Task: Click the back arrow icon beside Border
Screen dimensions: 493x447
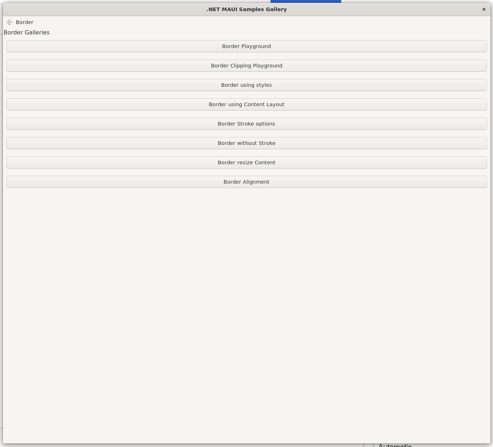Action: (9, 22)
